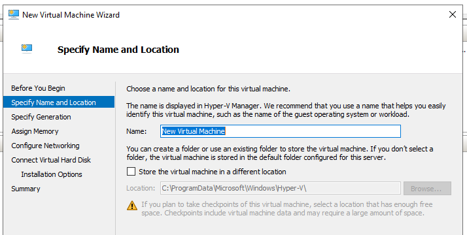This screenshot has height=235, width=467.
Task: Open the Before You Begin step
Action: [38, 88]
